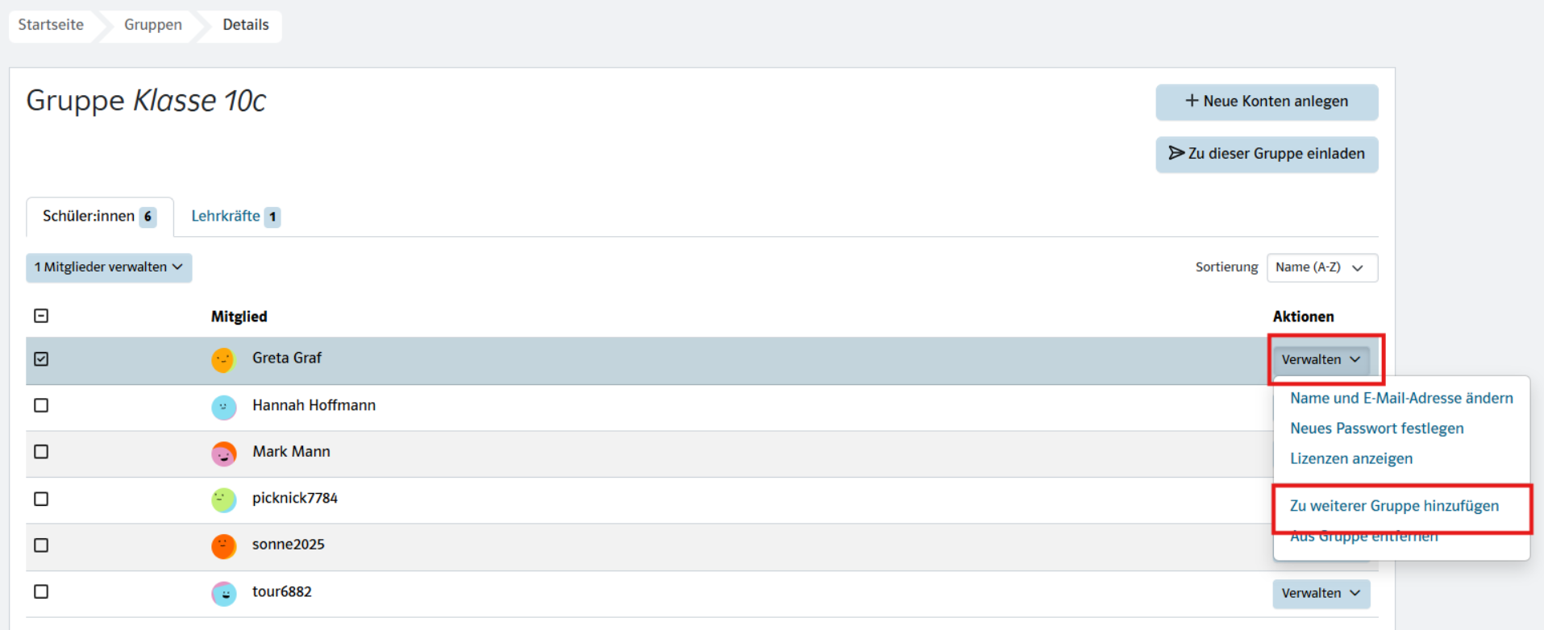Click Mark Mann's pink avatar icon
Image resolution: width=1544 pixels, height=630 pixels.
pyautogui.click(x=223, y=454)
